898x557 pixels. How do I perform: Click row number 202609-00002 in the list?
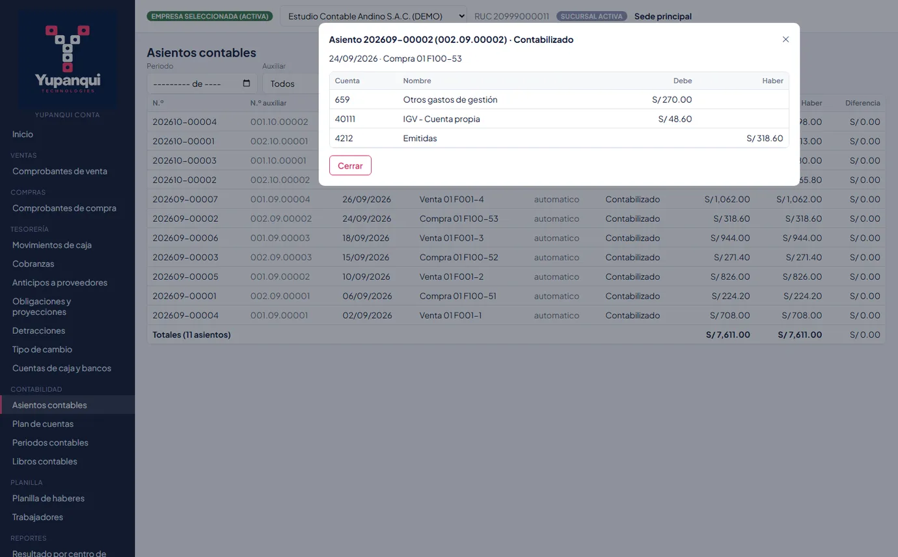185,219
